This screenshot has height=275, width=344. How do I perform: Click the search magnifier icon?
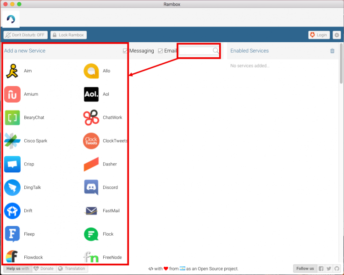tap(216, 51)
